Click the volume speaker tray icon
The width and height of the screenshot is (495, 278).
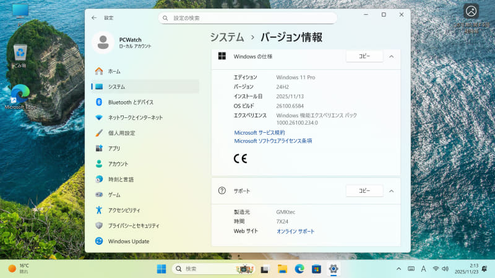pos(445,269)
